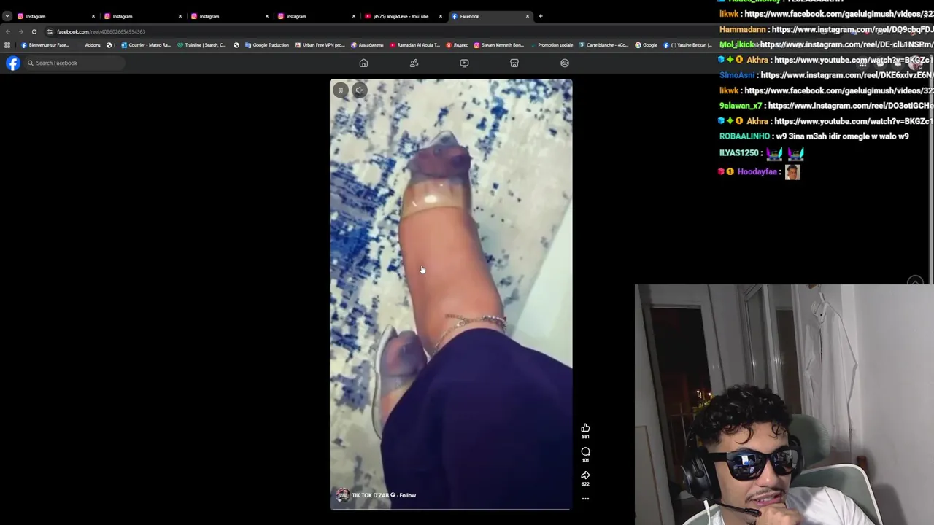Click the reel video progress bar
The width and height of the screenshot is (934, 525).
(x=451, y=509)
